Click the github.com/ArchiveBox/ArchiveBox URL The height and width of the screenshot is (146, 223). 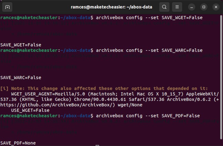click(x=57, y=105)
